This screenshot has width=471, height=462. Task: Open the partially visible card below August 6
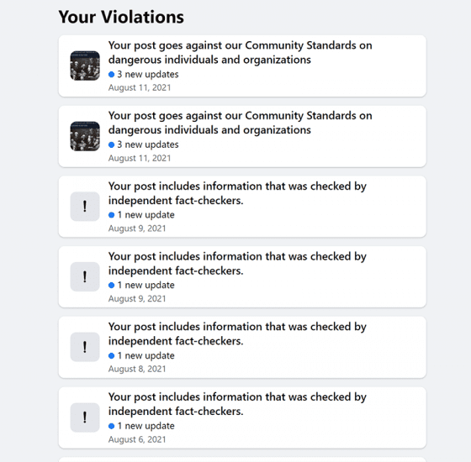pos(242,459)
